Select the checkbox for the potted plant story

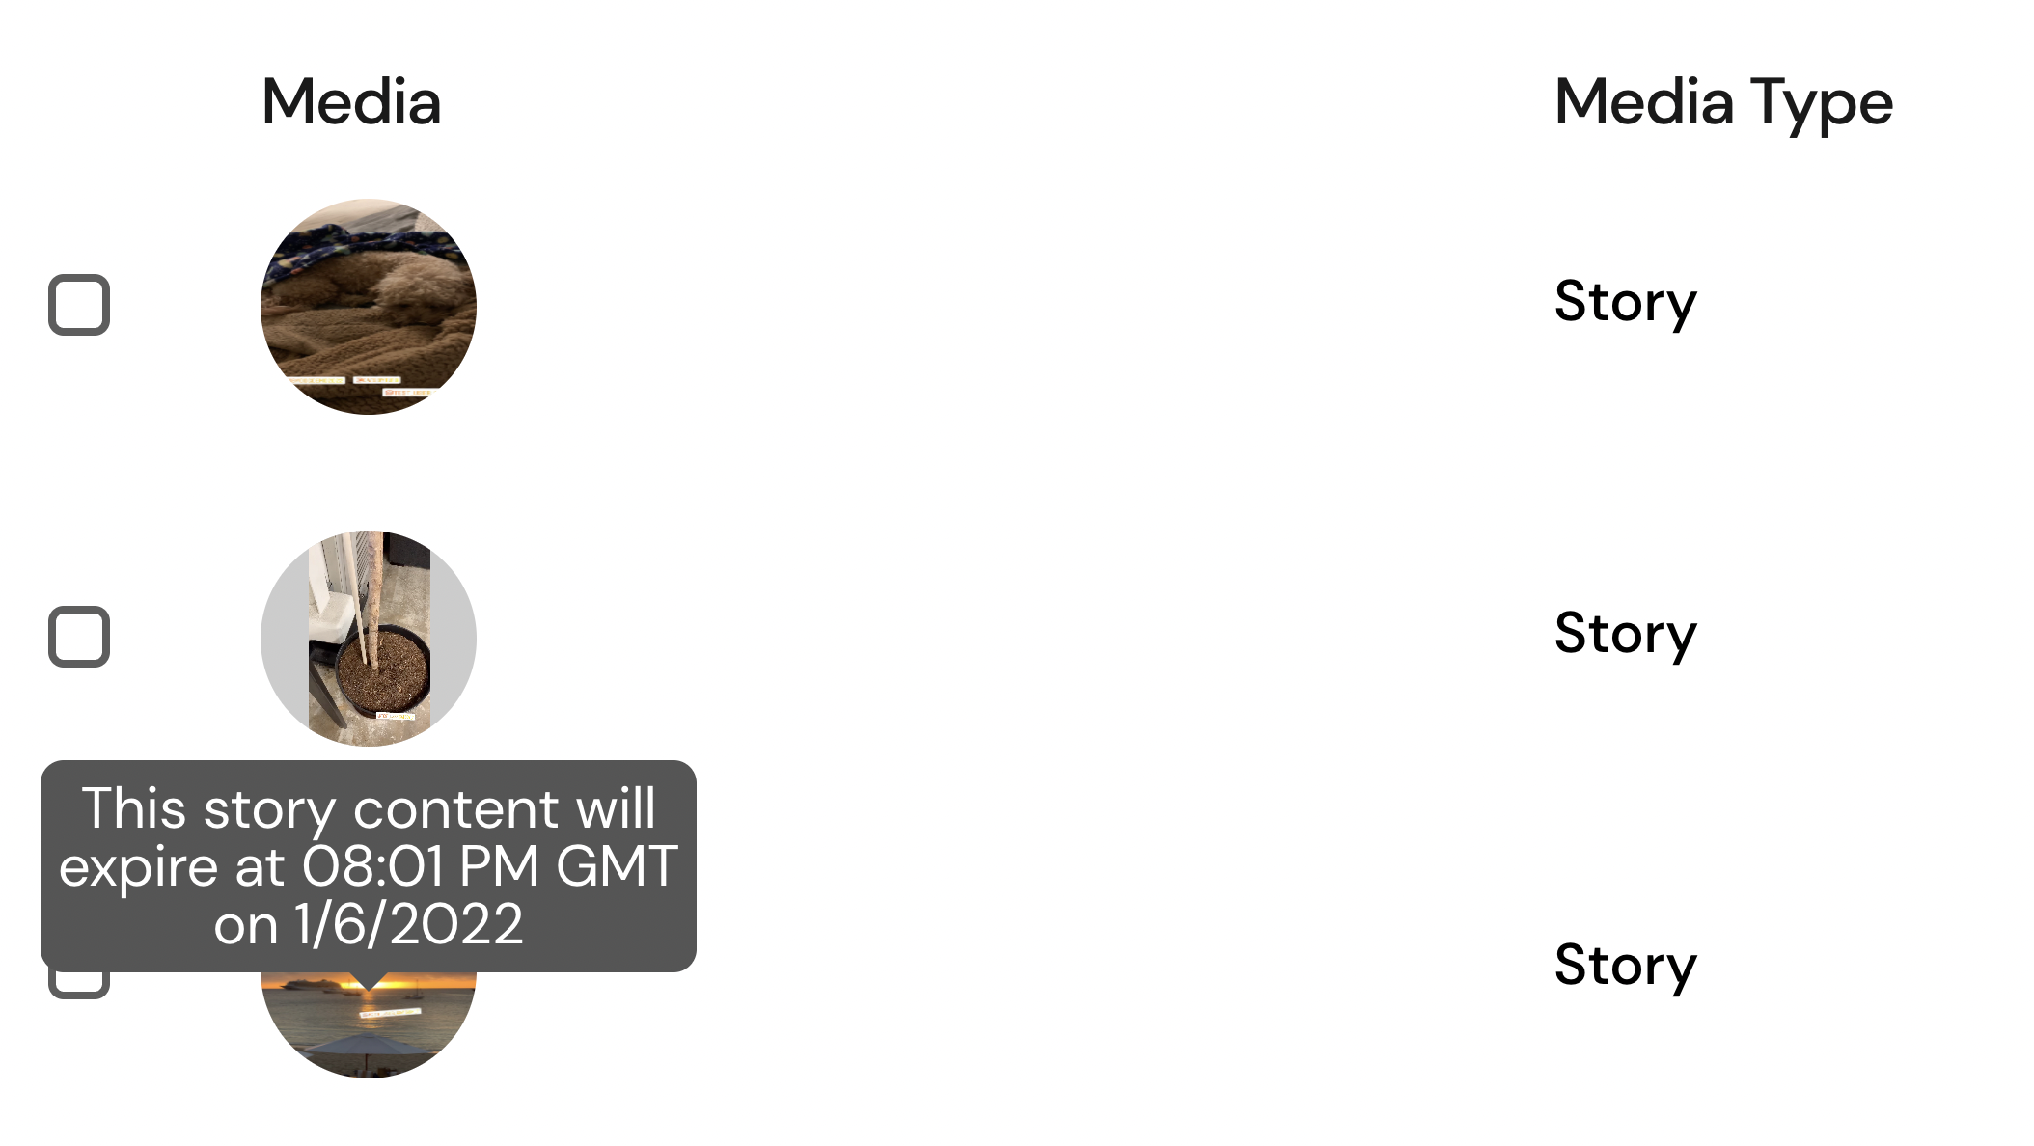click(x=79, y=637)
